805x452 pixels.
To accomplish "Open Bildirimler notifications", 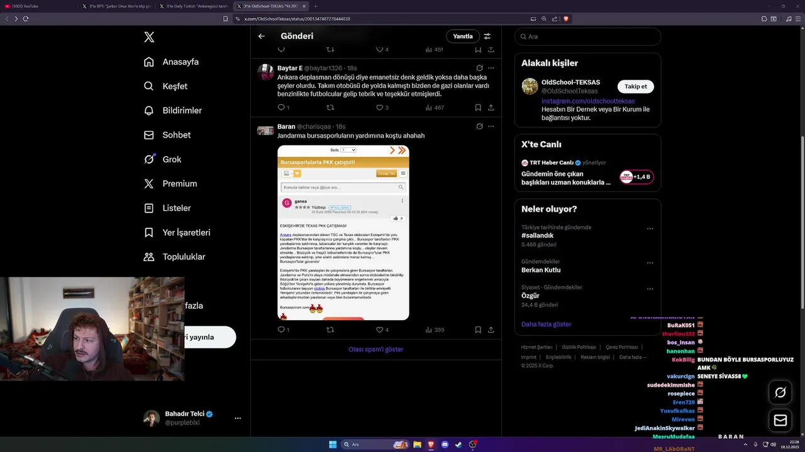I will coord(173,110).
